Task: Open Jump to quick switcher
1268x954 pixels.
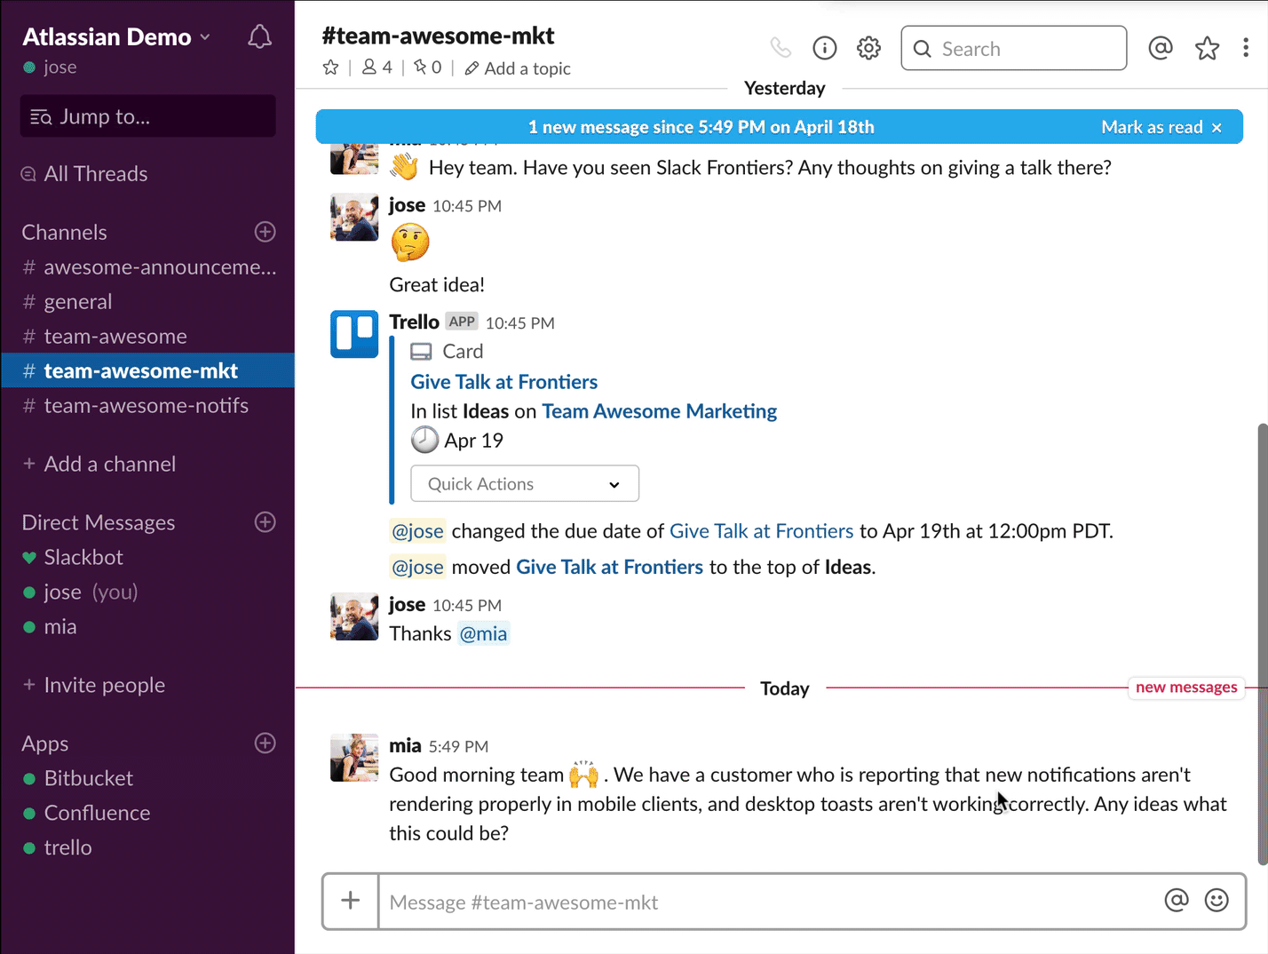Action: 147,116
